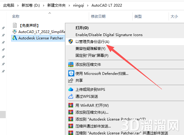Click the WinRAR icon beside 用 WinRAR 打开
Screen dimensions: 184x135
(71, 105)
